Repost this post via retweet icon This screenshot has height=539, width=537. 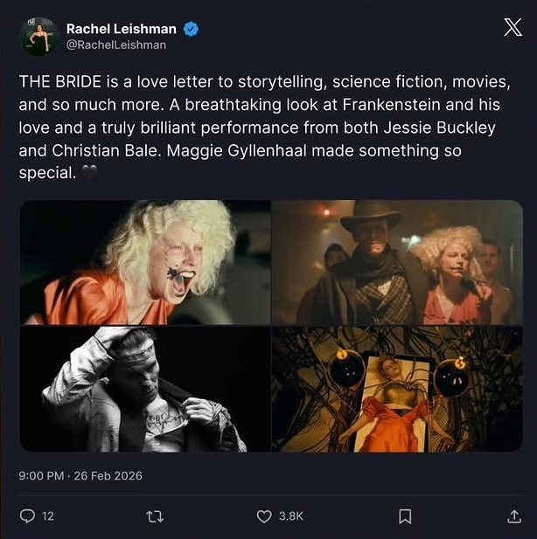[156, 515]
